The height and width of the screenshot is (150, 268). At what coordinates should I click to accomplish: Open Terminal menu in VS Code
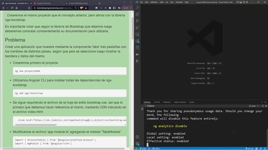point(179,2)
